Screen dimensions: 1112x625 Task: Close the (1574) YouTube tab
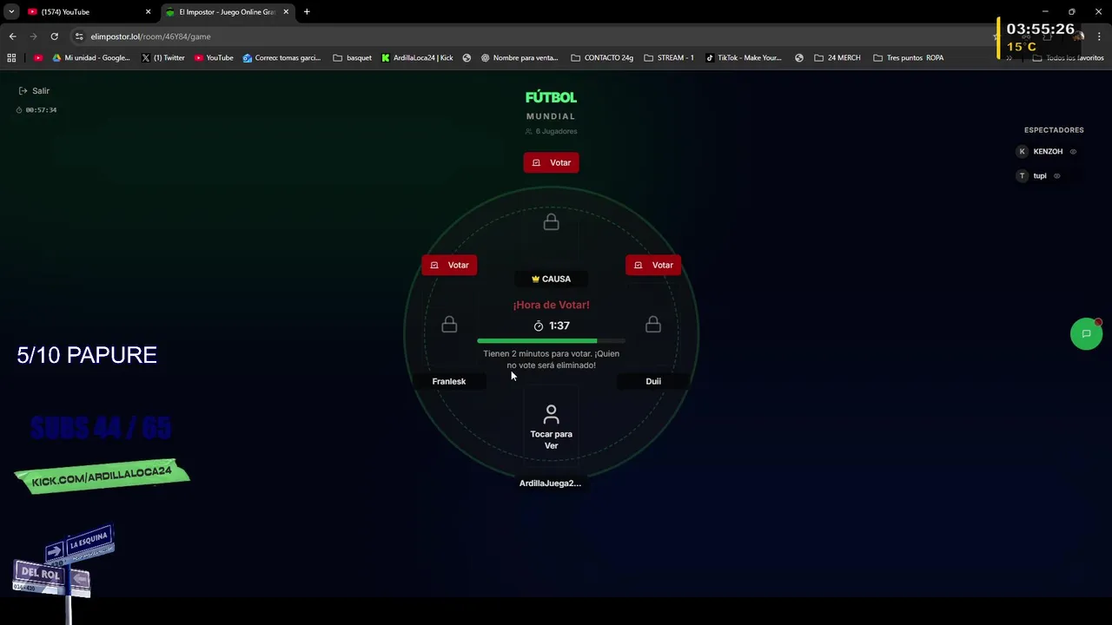pyautogui.click(x=148, y=12)
